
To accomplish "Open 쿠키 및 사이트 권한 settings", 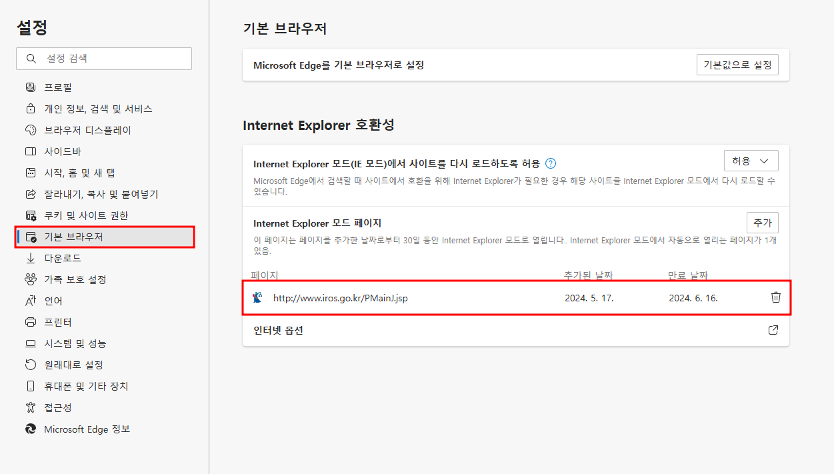I will pos(104,215).
